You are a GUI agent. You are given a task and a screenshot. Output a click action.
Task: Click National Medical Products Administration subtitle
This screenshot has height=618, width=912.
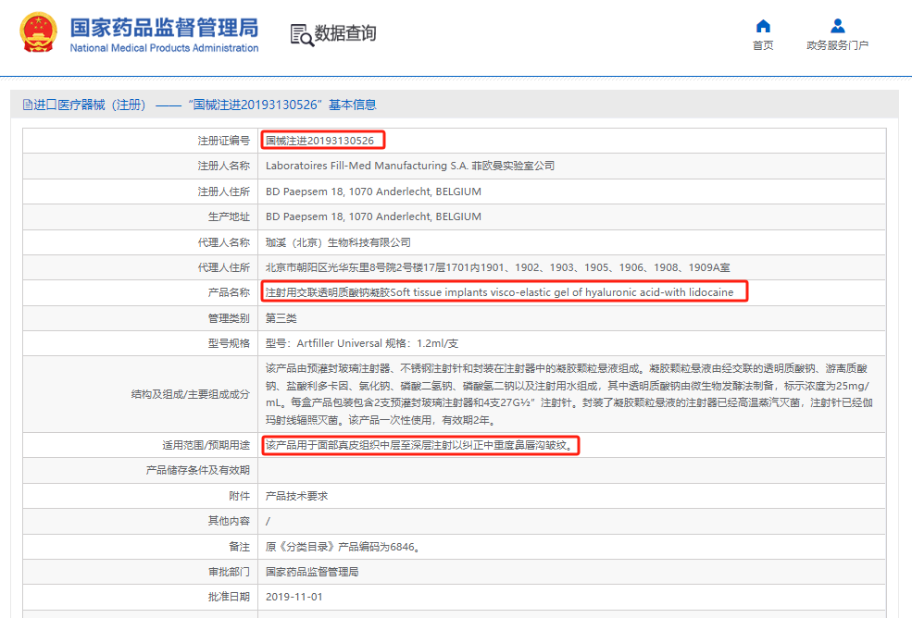pyautogui.click(x=164, y=48)
